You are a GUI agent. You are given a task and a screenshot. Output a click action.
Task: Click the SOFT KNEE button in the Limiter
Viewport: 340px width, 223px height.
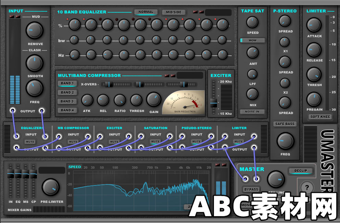click(x=320, y=117)
